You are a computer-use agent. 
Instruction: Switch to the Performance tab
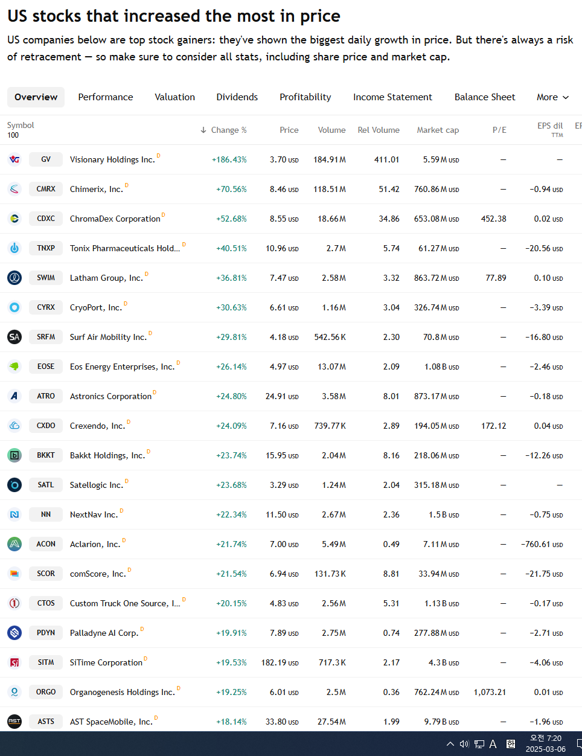[x=106, y=97]
